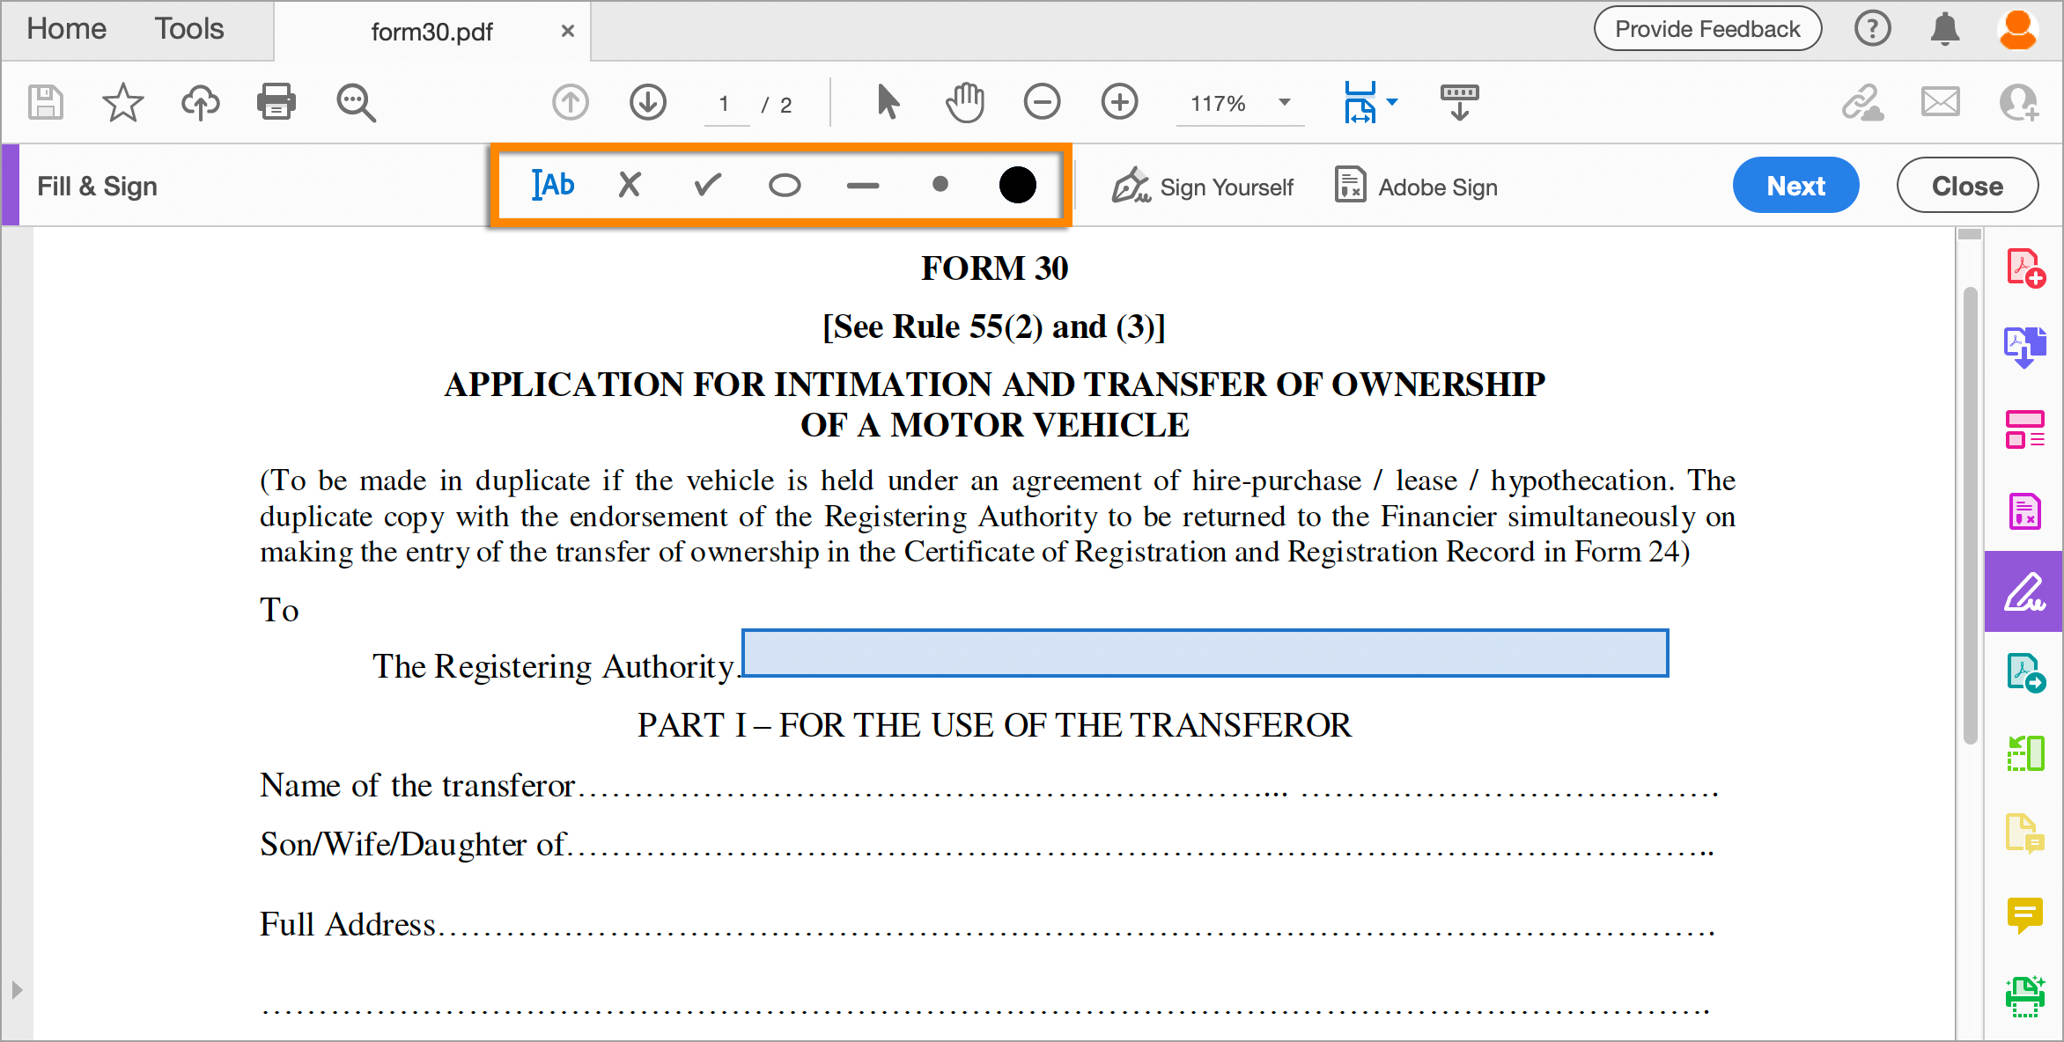Open the Sign Yourself tool

tap(1203, 186)
